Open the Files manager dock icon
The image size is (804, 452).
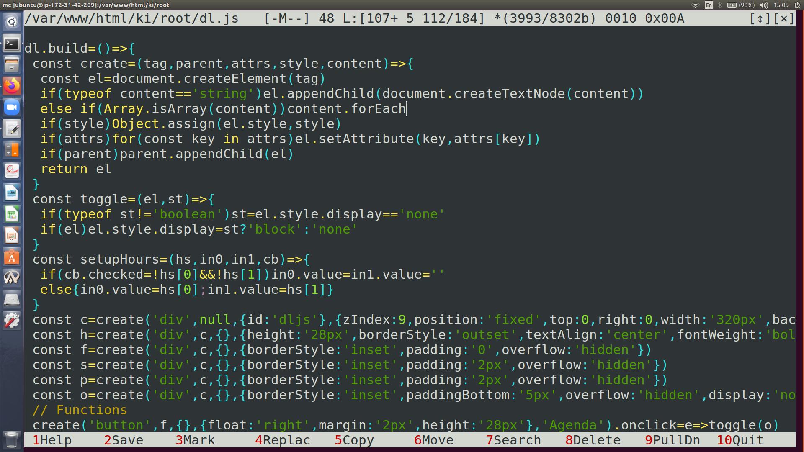(x=12, y=65)
